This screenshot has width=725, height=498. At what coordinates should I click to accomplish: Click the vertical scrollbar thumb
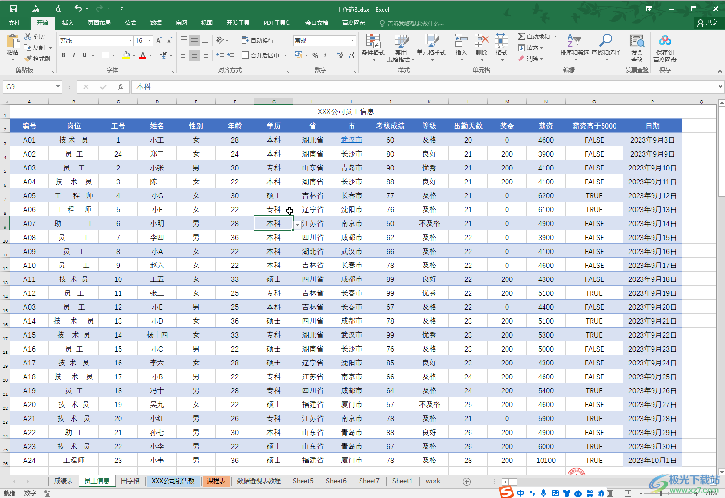click(721, 151)
